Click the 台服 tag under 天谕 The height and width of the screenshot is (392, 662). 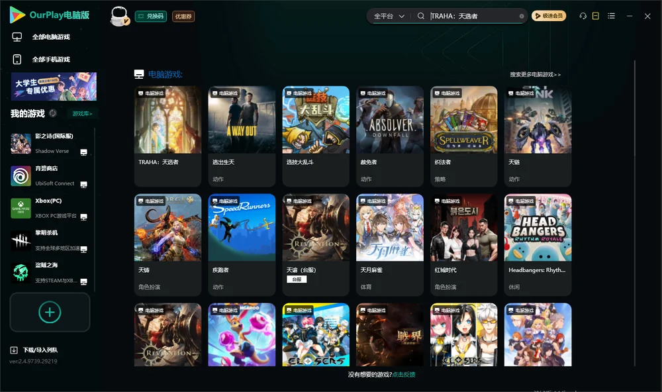pos(297,279)
